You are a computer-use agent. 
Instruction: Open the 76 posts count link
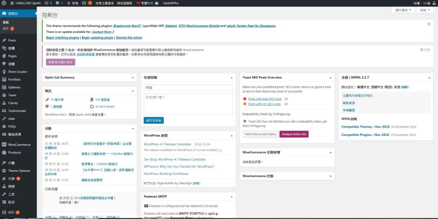tap(57, 99)
